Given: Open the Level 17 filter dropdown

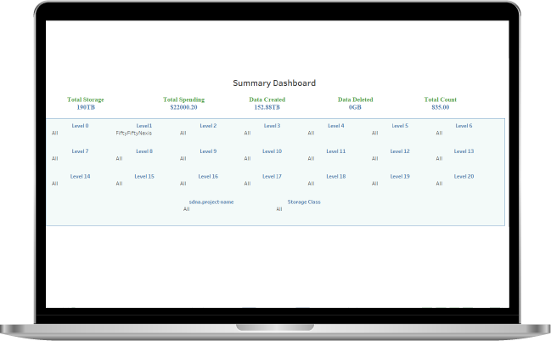Looking at the screenshot, I should [x=247, y=184].
